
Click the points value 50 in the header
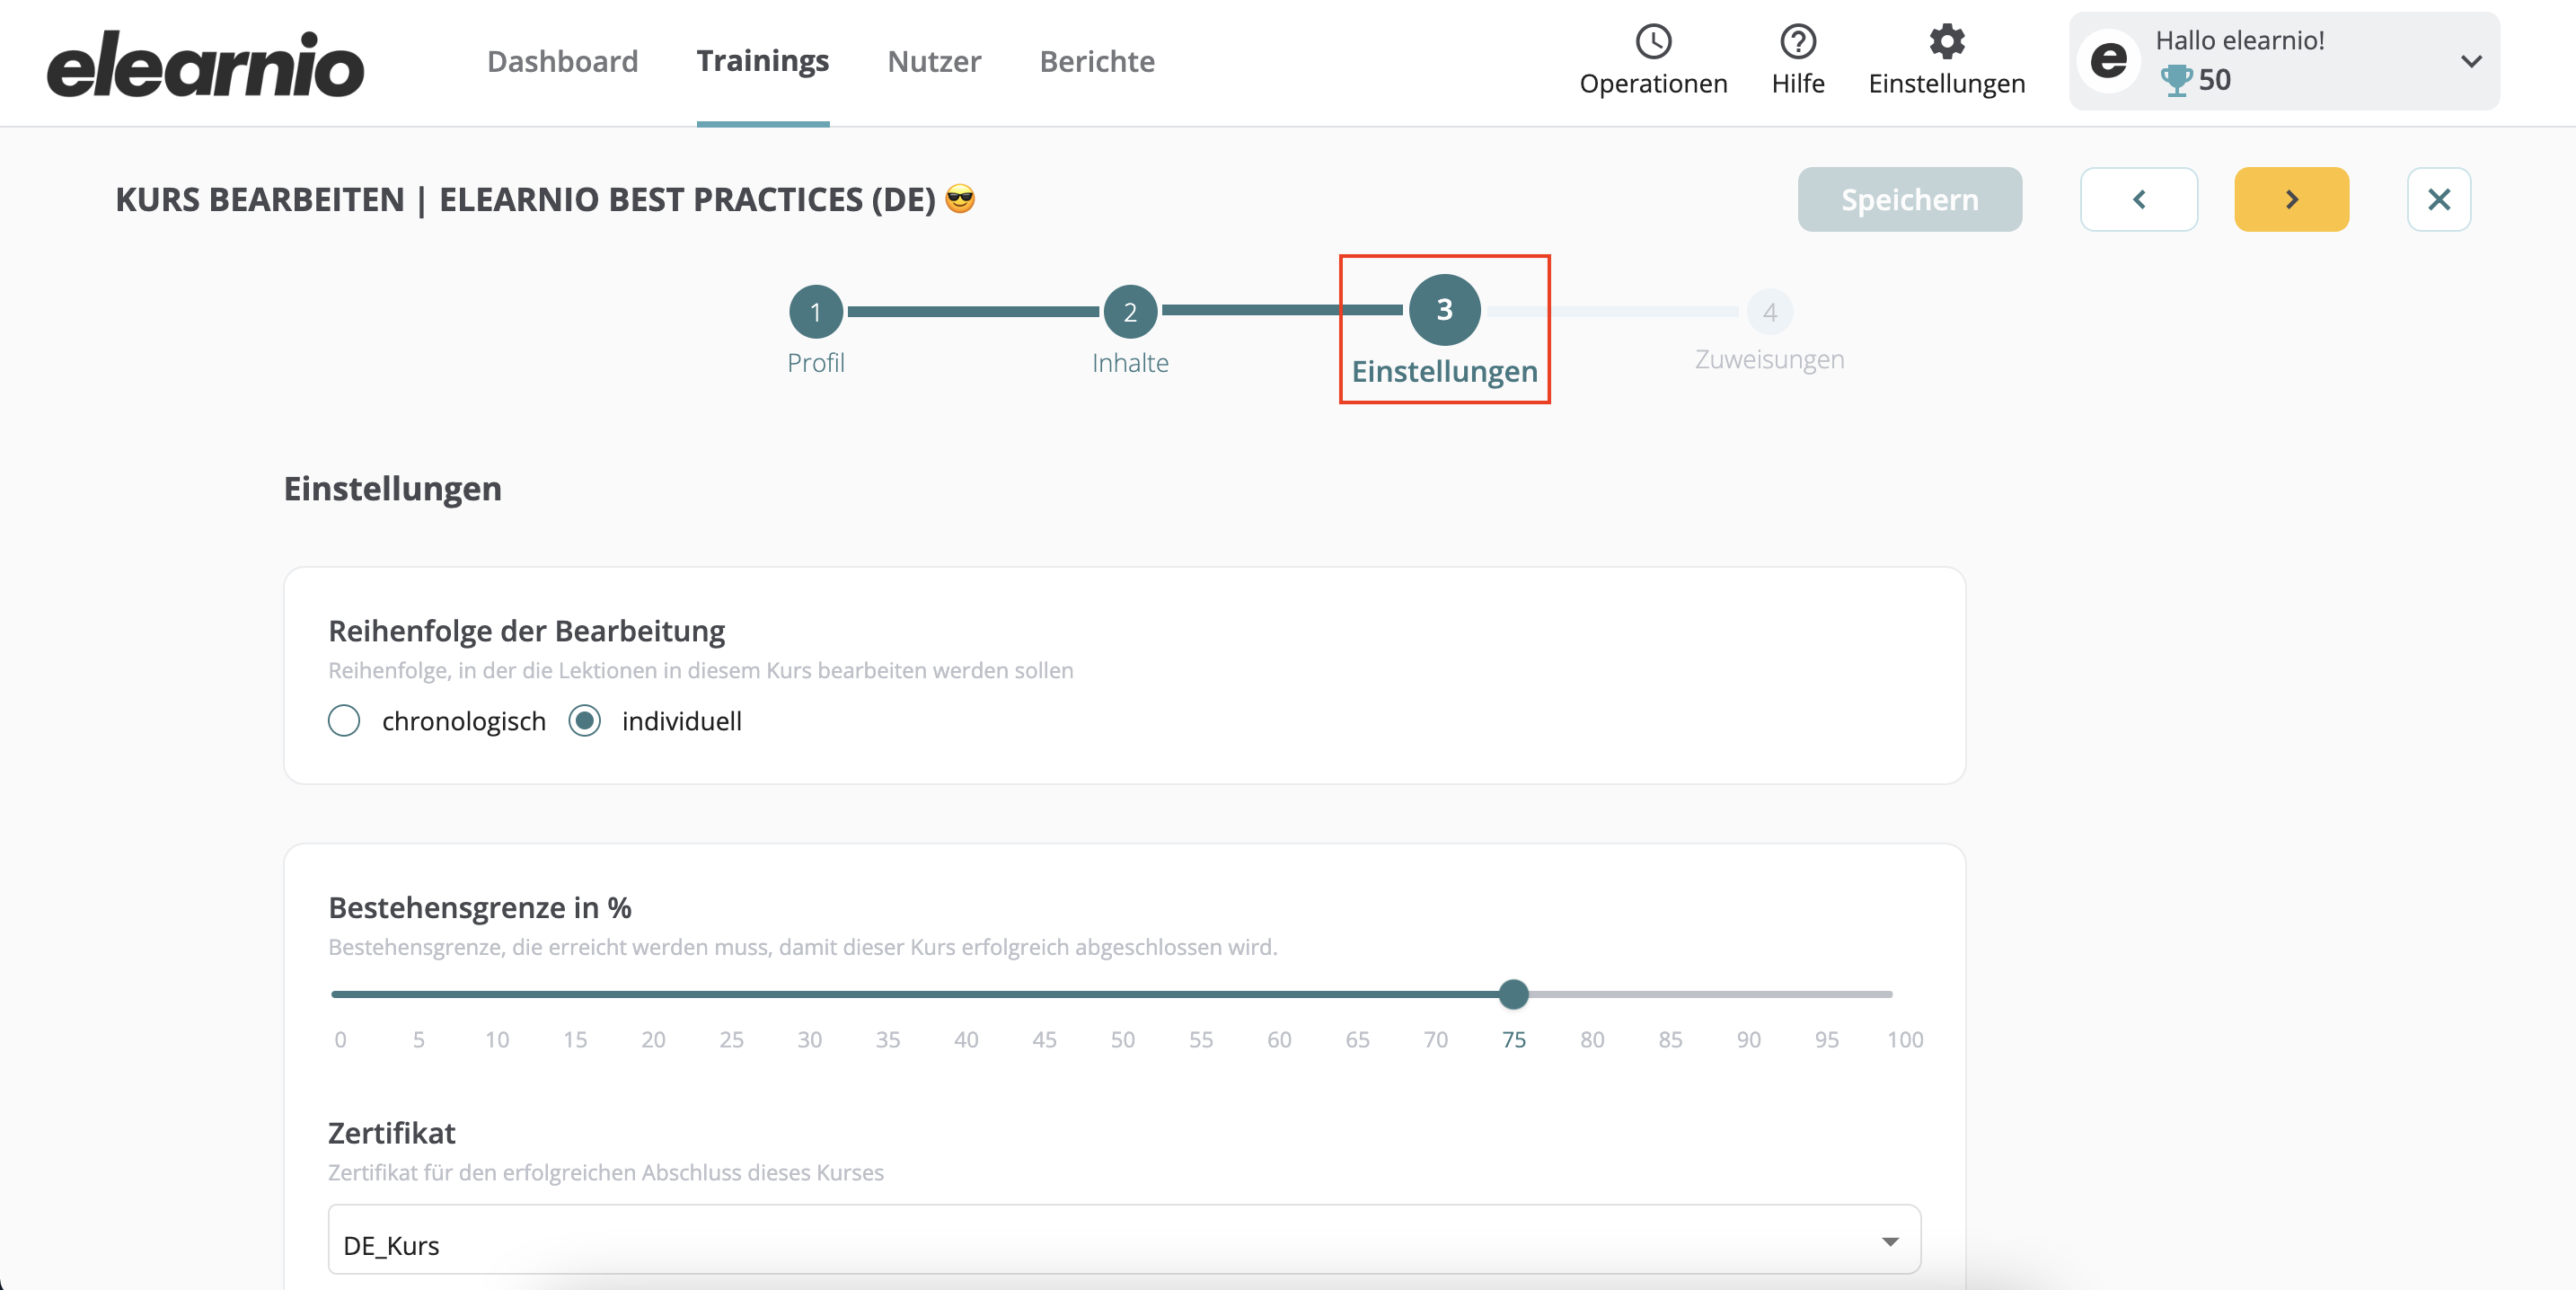[x=2214, y=80]
